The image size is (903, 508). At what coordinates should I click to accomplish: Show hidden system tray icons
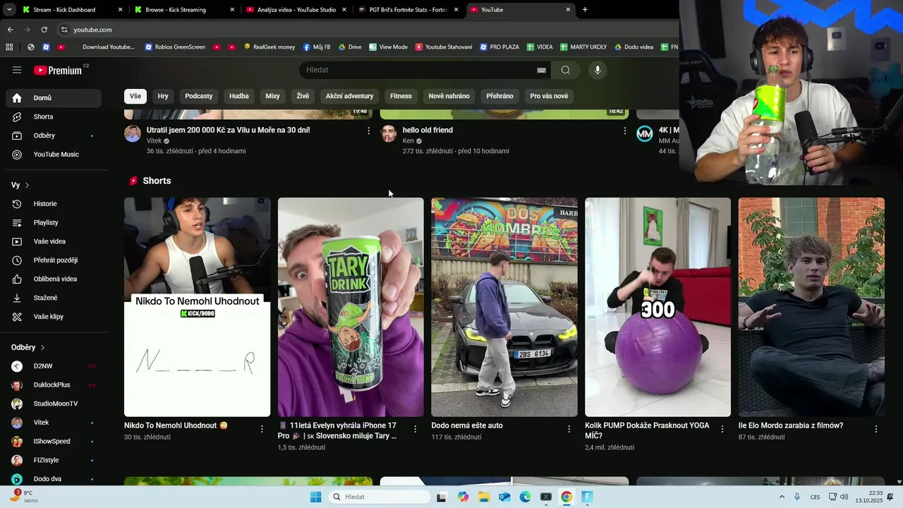pyautogui.click(x=782, y=497)
